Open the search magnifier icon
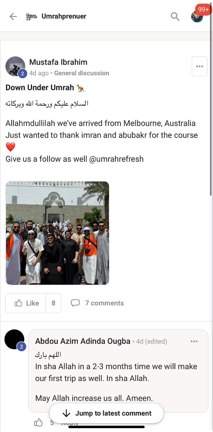The height and width of the screenshot is (432, 213). coord(175,16)
